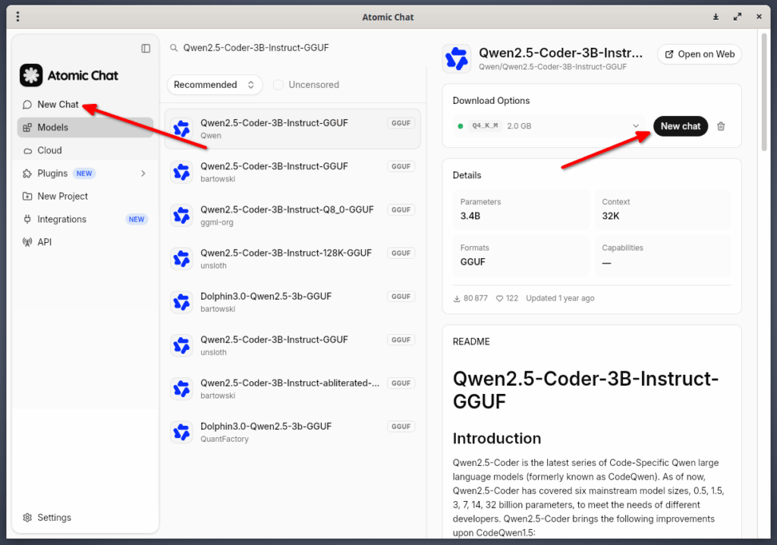Select Dolphin3.0-Qwen2.5-3b-GGUF by QuantFactory
777x545 pixels.
point(292,433)
